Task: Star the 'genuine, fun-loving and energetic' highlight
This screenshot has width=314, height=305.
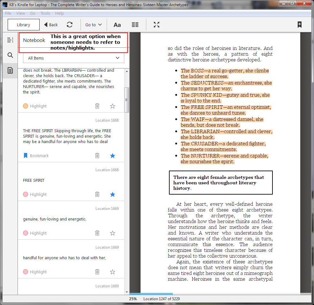Action: pos(112,233)
